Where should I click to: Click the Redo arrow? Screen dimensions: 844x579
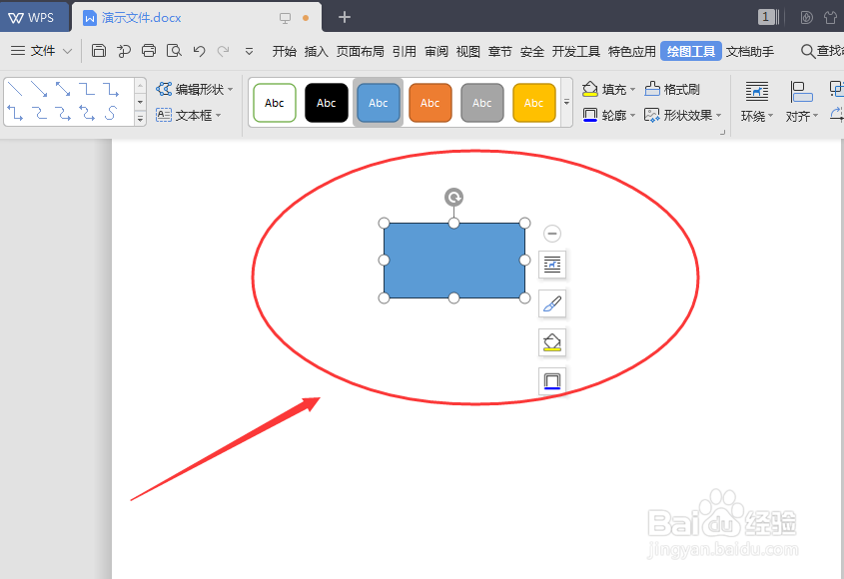point(223,51)
